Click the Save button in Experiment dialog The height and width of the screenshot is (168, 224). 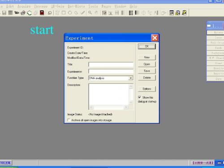[x=147, y=71]
